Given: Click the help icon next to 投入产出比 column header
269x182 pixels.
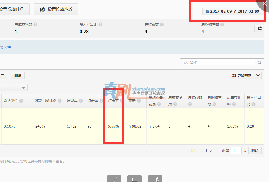Looking at the screenshot, I should [253, 104].
